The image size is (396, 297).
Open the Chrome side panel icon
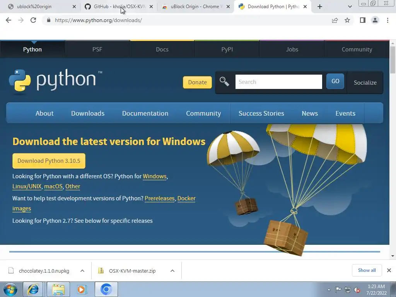tap(363, 20)
